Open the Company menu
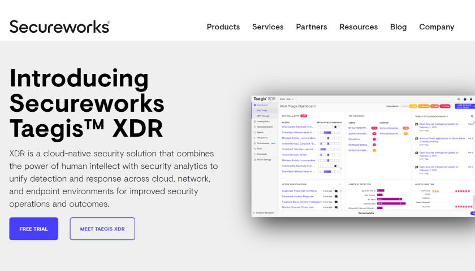Image resolution: width=475 pixels, height=271 pixels. pyautogui.click(x=437, y=27)
